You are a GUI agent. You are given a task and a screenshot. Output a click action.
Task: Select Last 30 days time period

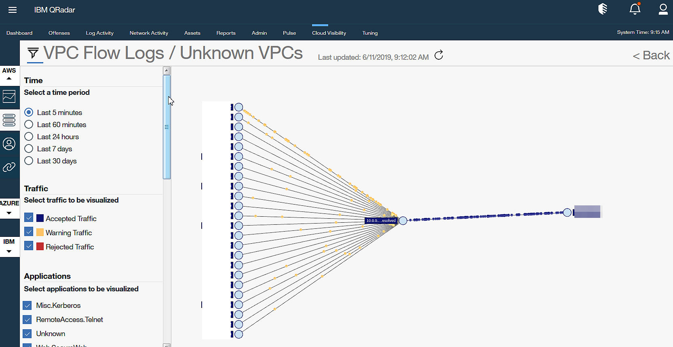coord(29,161)
